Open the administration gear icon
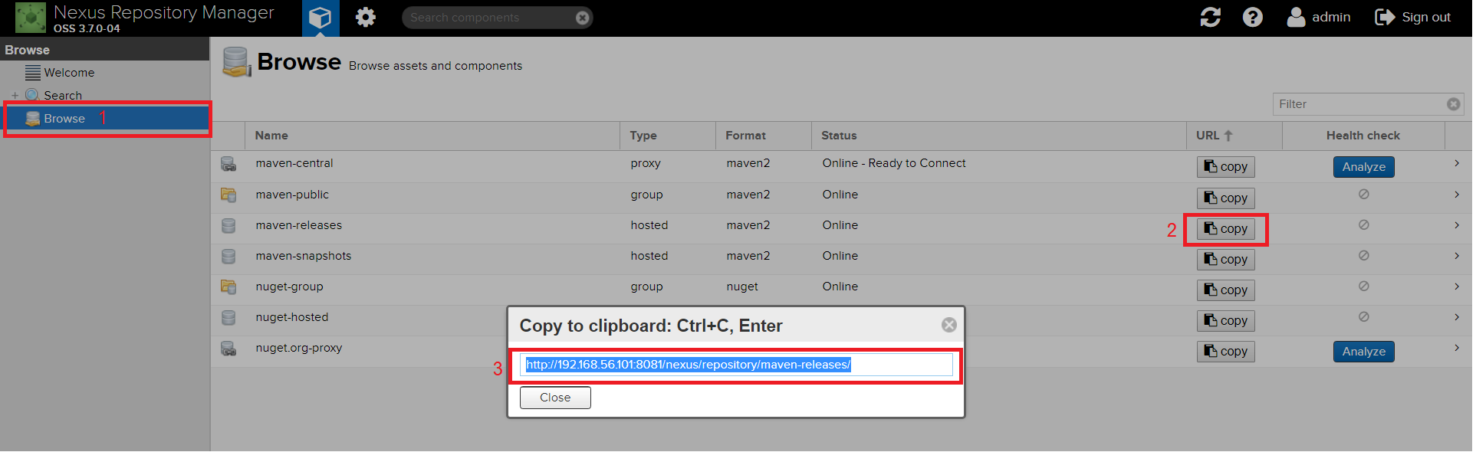The width and height of the screenshot is (1476, 452). (366, 17)
